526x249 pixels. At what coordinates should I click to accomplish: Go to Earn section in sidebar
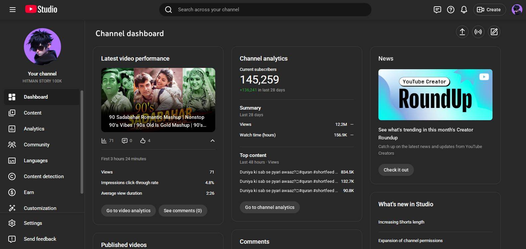[29, 192]
